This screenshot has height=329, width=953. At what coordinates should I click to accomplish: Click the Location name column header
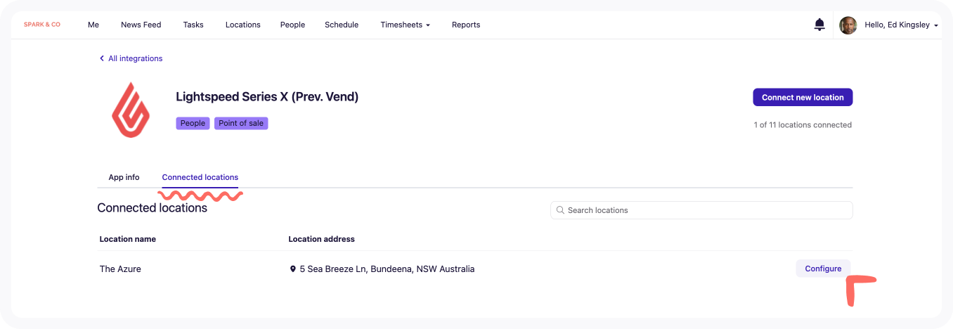point(128,239)
